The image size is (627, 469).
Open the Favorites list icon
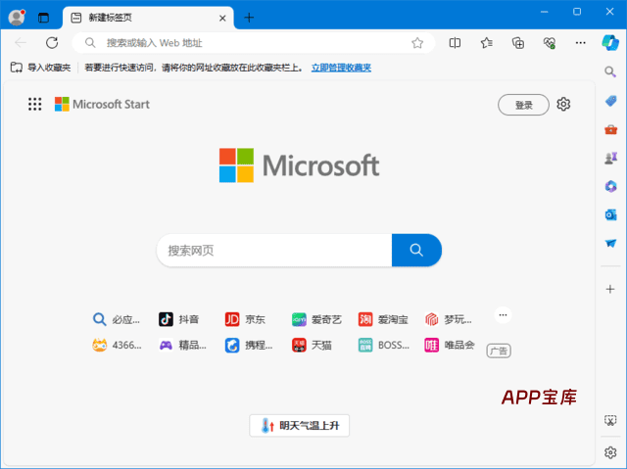pyautogui.click(x=486, y=43)
